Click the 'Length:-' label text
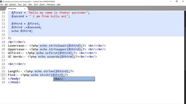This screenshot has height=104, width=186. pyautogui.click(x=15, y=71)
